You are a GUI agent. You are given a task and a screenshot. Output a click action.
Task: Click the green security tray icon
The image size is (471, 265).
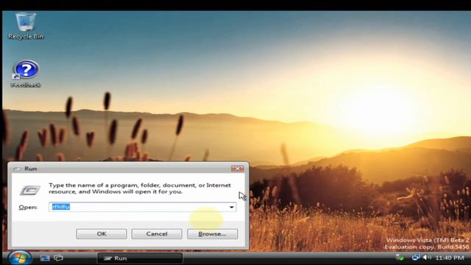[x=400, y=258]
